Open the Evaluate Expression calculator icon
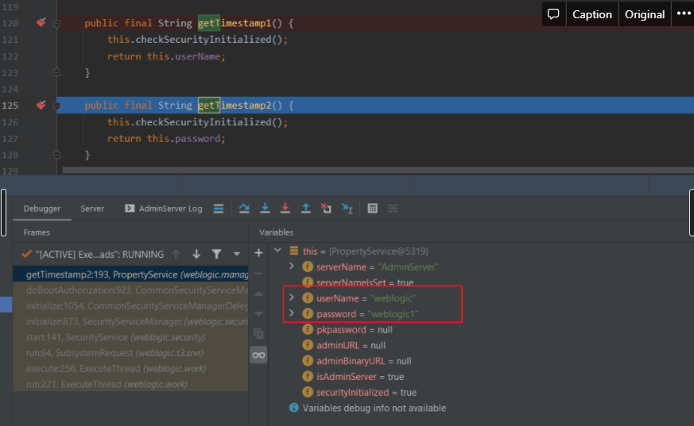This screenshot has height=426, width=694. (373, 209)
